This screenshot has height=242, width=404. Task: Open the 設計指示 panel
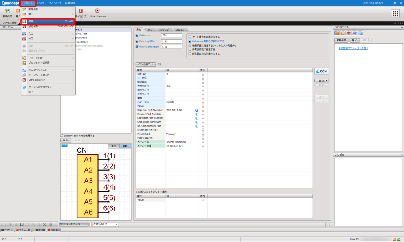(x=54, y=230)
